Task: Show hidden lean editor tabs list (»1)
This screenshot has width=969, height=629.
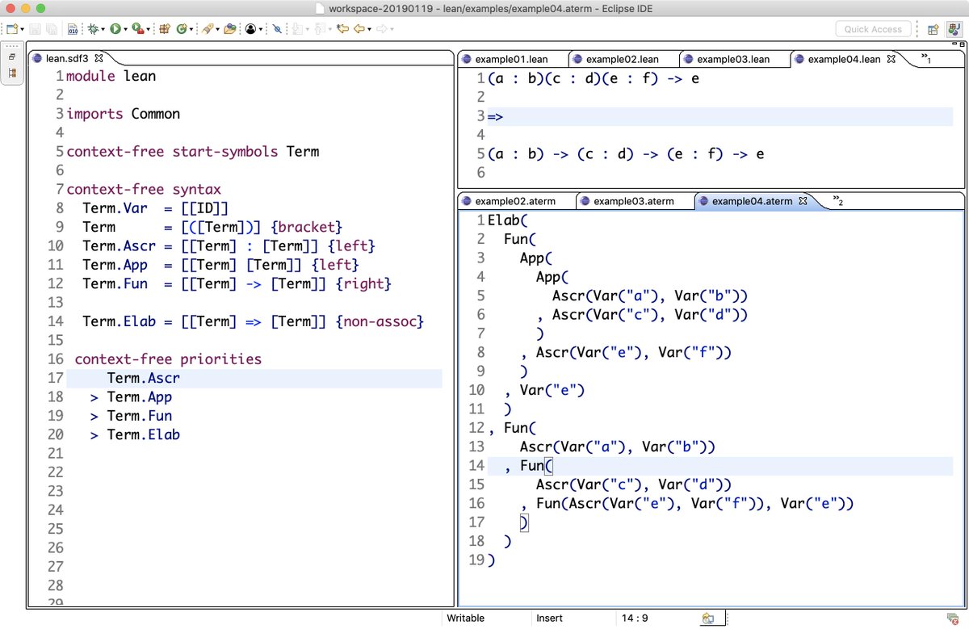Action: tap(927, 59)
